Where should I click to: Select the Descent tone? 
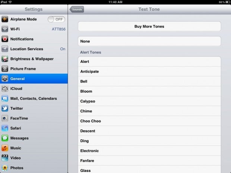coord(149,131)
